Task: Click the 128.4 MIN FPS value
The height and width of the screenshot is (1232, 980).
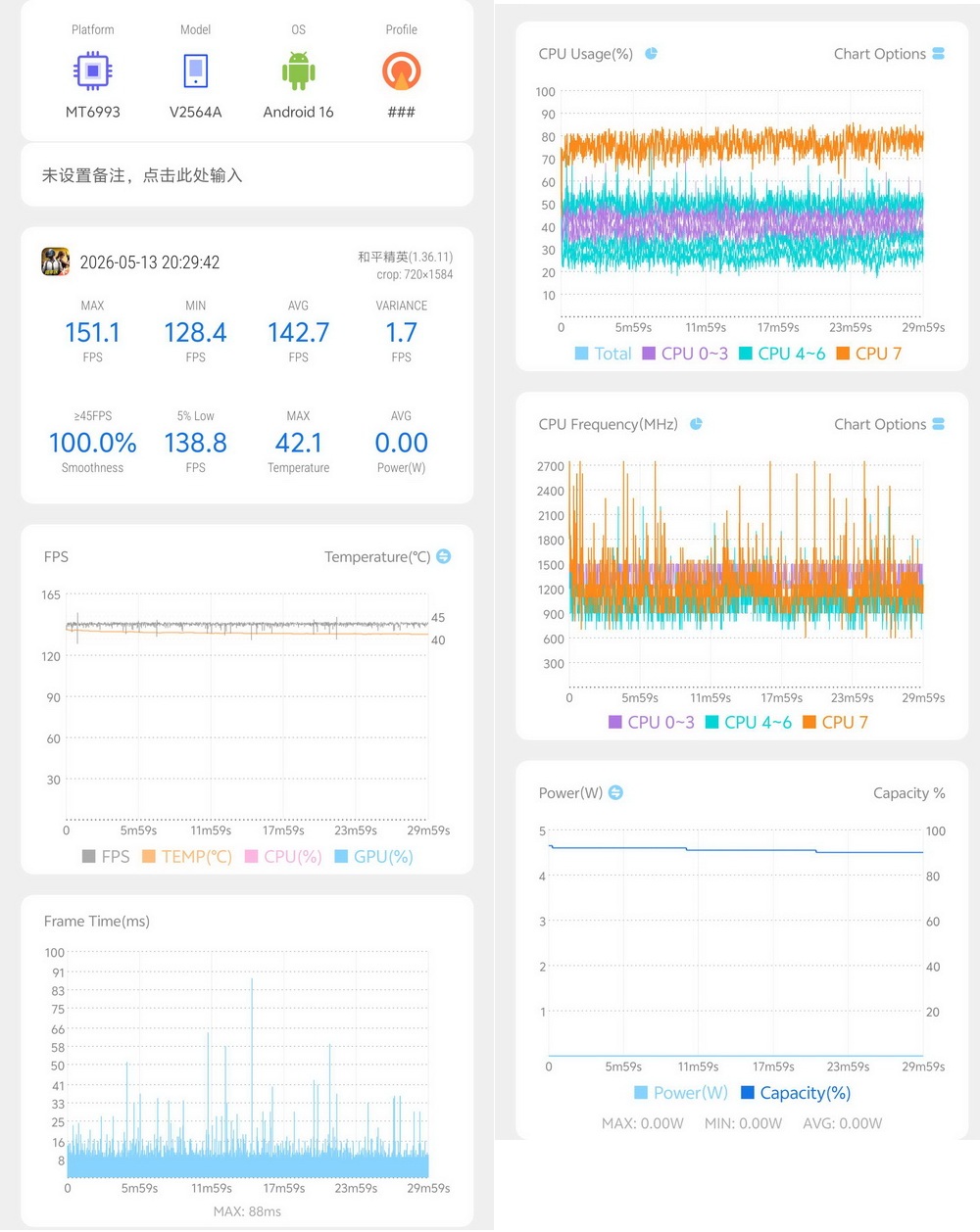Action: click(195, 333)
